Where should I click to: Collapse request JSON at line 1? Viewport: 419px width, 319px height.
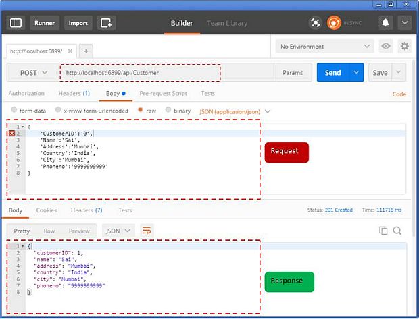tap(23, 127)
